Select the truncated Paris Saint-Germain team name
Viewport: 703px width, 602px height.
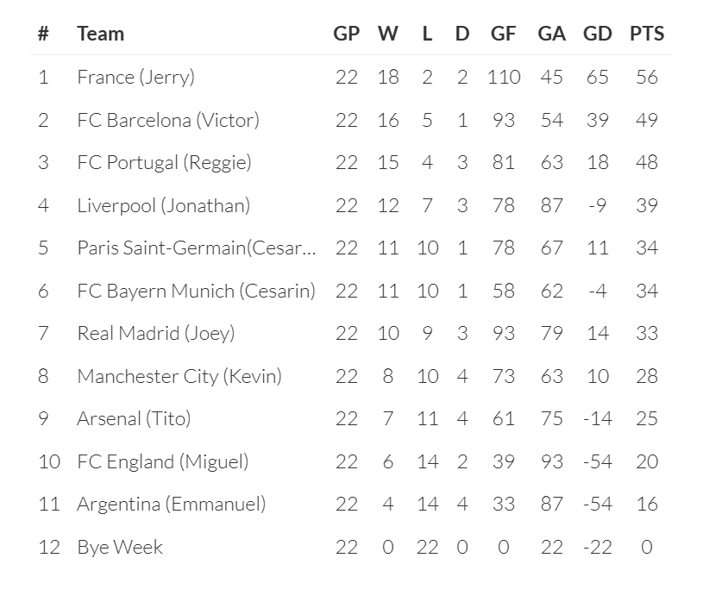pyautogui.click(x=197, y=248)
